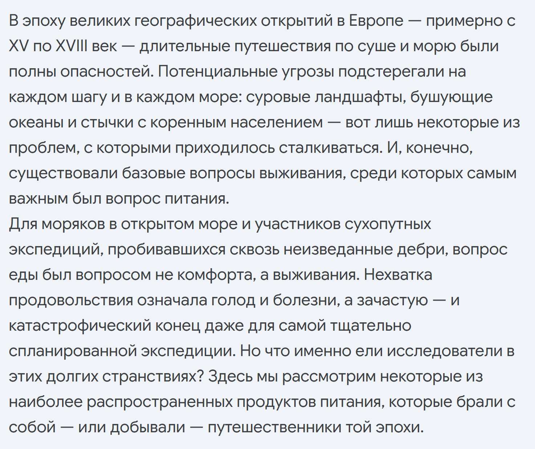535x449 pixels.
Task: Click the word "океаны"
Action: click(35, 123)
